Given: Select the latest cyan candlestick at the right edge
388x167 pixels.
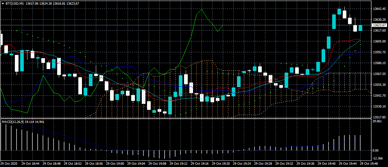Looking at the screenshot, I should tap(360, 28).
